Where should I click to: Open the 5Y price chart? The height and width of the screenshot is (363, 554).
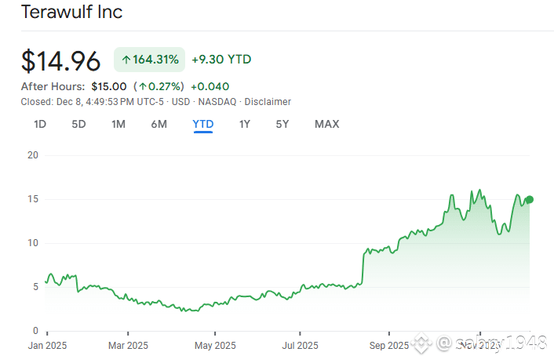282,124
